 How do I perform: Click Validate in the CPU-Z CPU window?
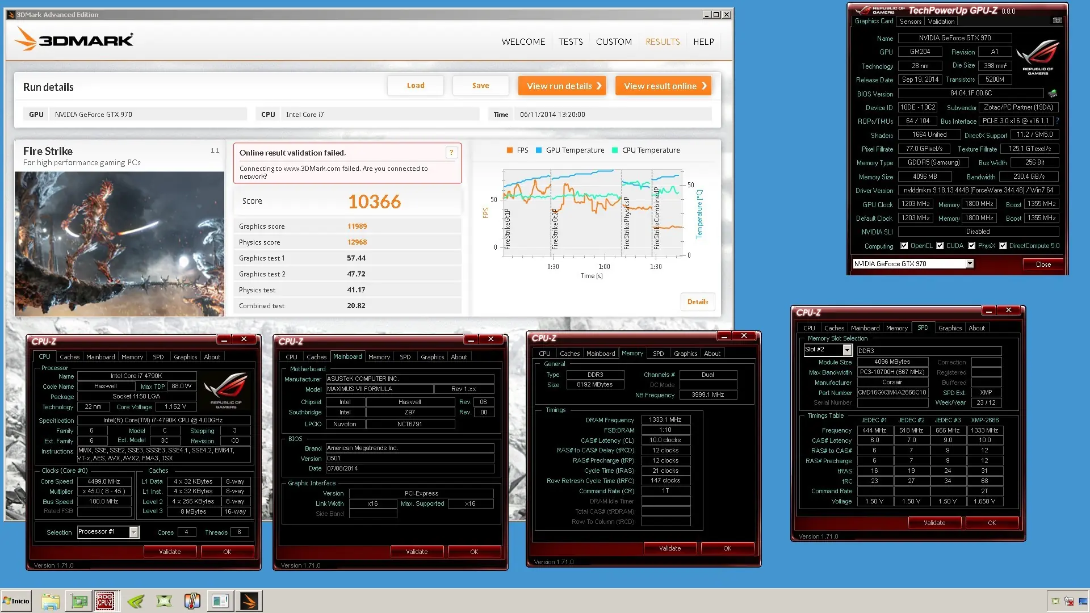[170, 552]
